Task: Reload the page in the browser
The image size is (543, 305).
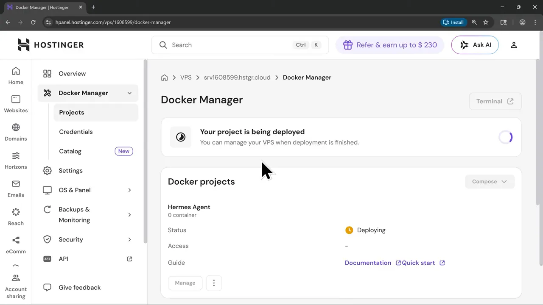Action: pos(33,22)
